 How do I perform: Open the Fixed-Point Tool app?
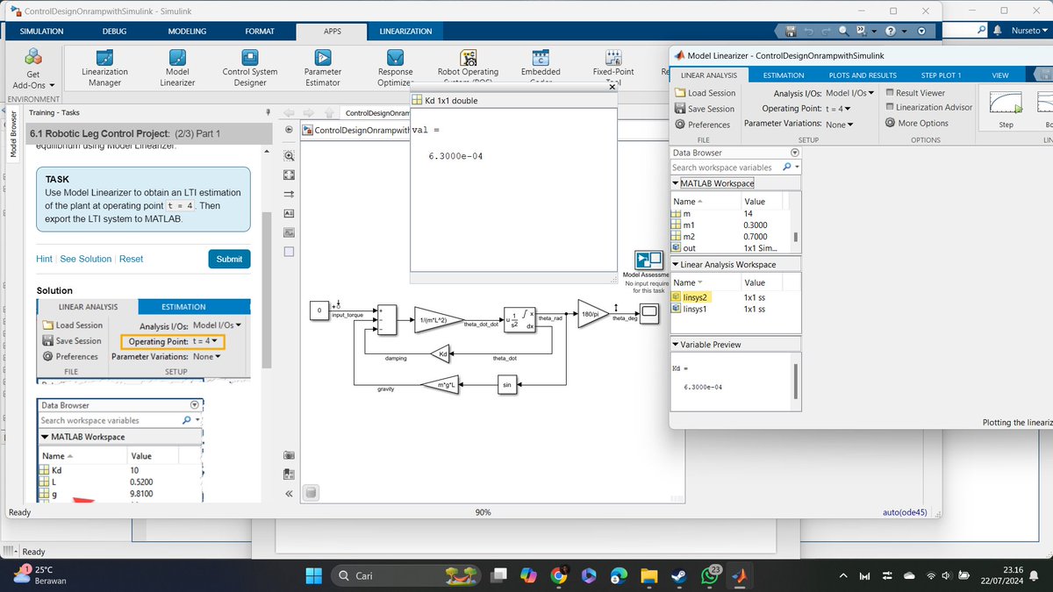pyautogui.click(x=613, y=67)
